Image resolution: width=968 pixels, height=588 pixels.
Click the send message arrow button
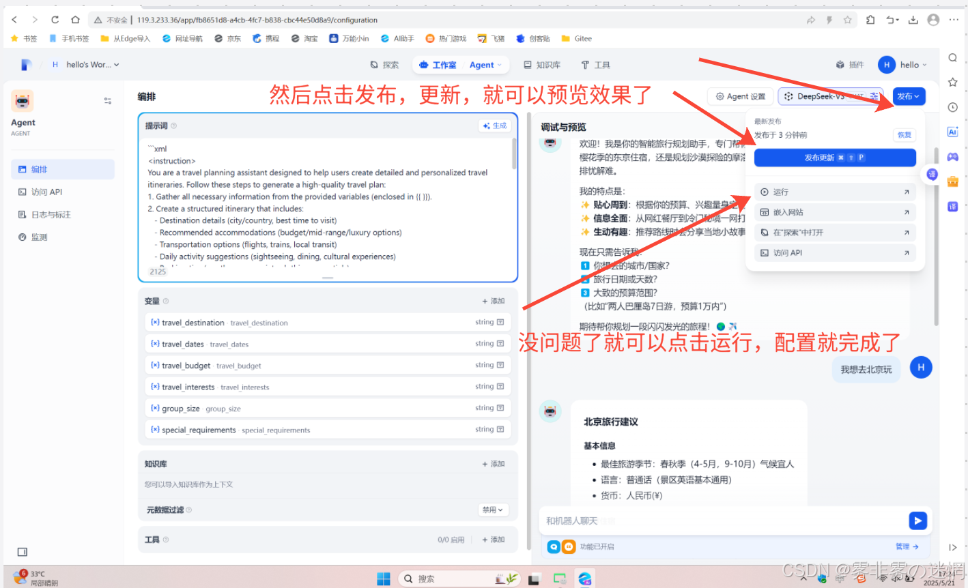(917, 520)
